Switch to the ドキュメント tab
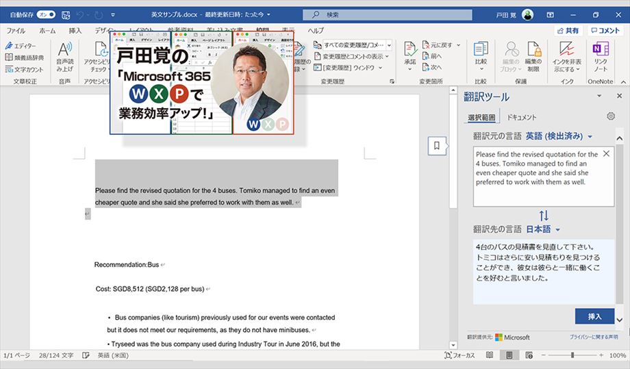The height and width of the screenshot is (369, 630). pyautogui.click(x=522, y=117)
